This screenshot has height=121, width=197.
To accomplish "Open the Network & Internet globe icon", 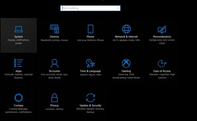I will [126, 29].
